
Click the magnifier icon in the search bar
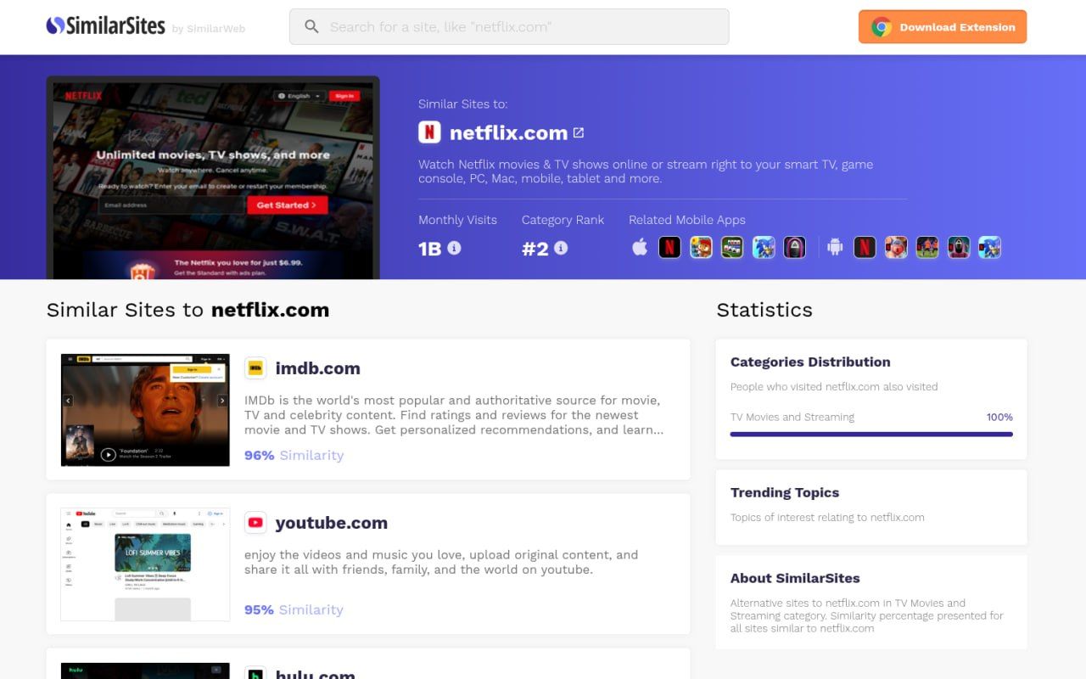[x=311, y=27]
